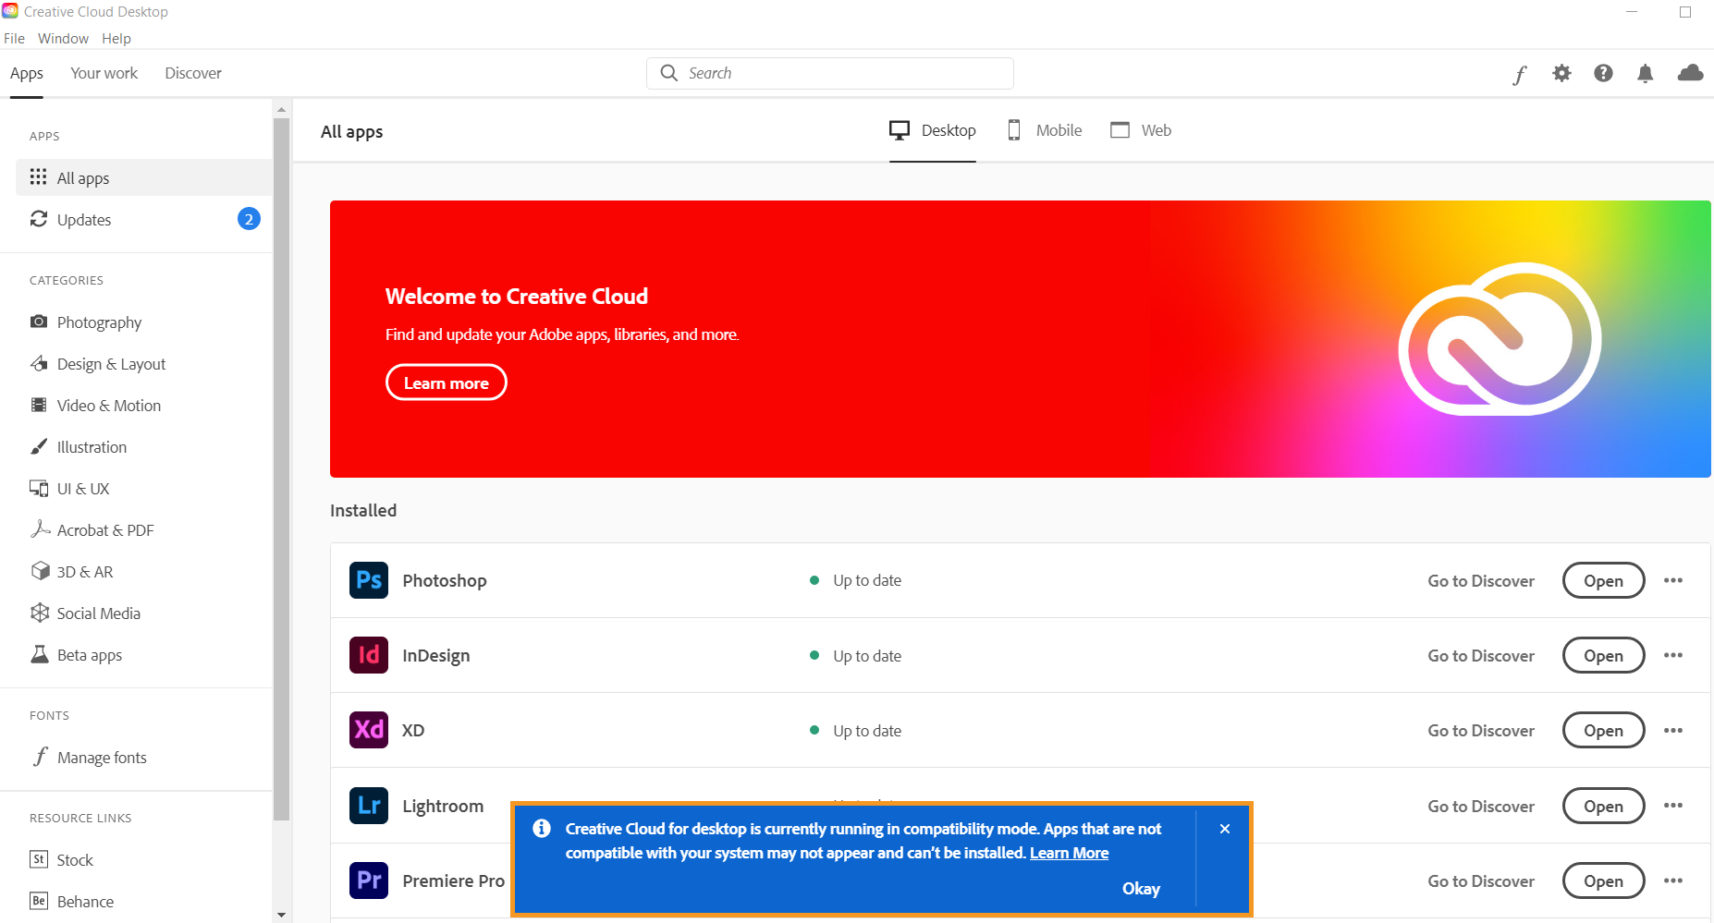
Task: Open the options menu for XD
Action: 1673,730
